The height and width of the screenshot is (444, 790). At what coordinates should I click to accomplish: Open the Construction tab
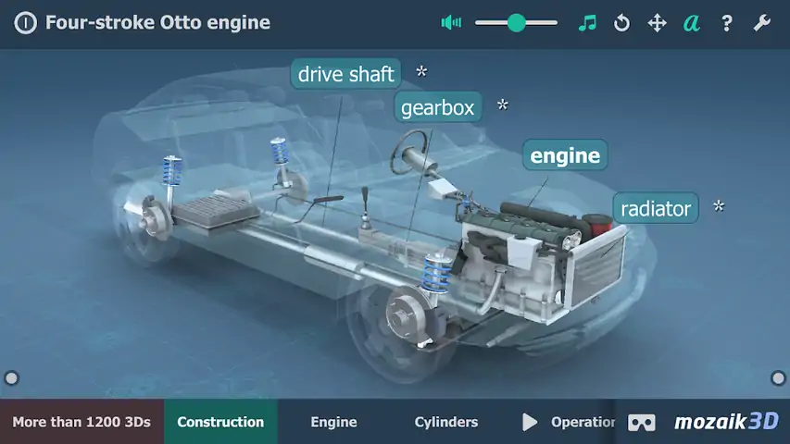(220, 422)
